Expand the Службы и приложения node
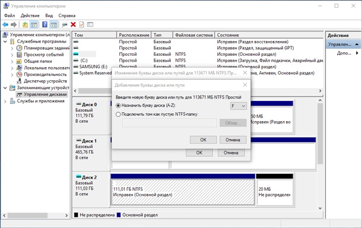This screenshot has width=362, height=228. (5, 101)
